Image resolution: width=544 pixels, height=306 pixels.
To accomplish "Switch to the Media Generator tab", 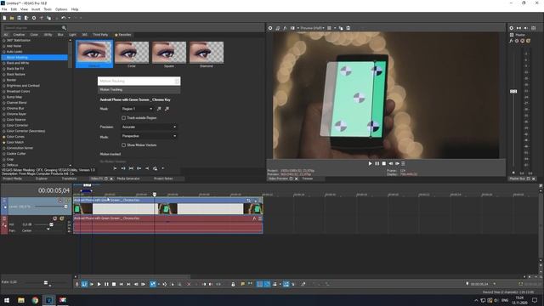I will click(x=128, y=178).
